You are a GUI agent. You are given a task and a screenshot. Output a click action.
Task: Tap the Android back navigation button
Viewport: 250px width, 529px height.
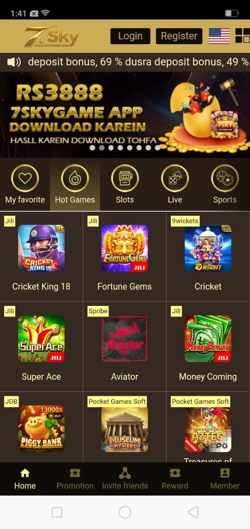click(x=193, y=512)
